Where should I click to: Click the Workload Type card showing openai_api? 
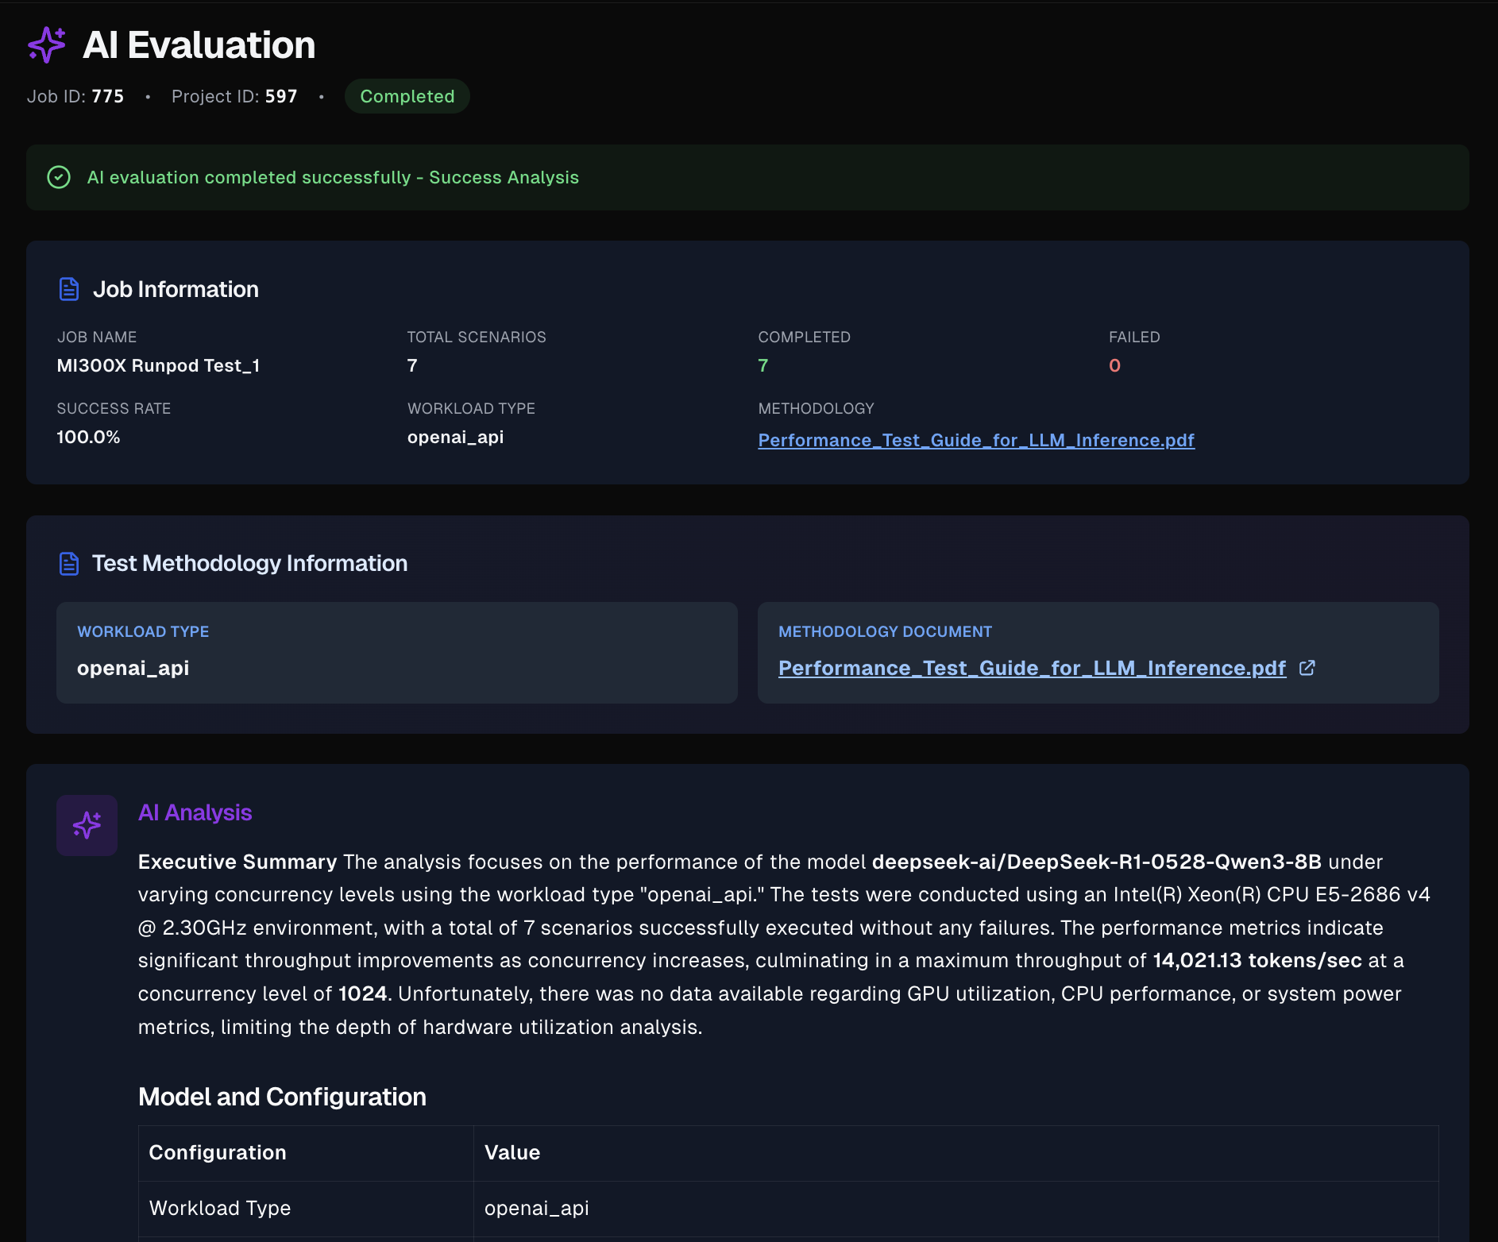click(396, 652)
